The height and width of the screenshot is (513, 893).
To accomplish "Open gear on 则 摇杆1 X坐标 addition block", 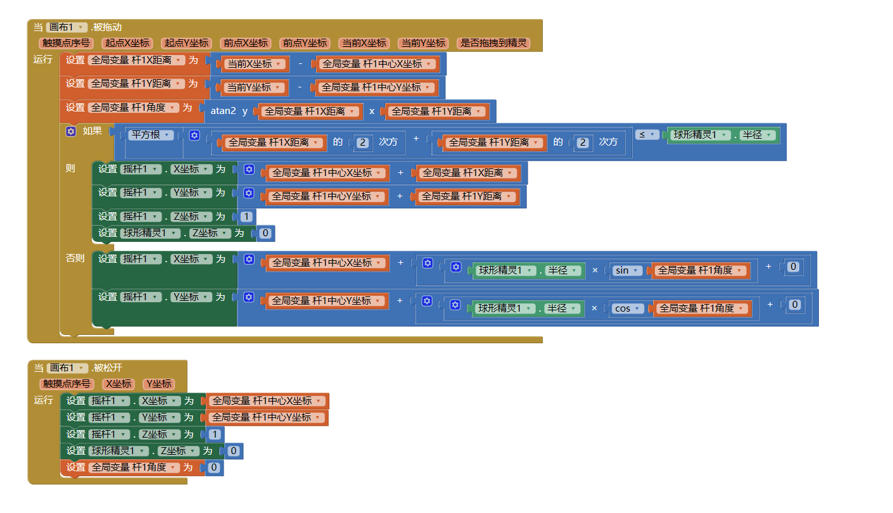I will (250, 170).
